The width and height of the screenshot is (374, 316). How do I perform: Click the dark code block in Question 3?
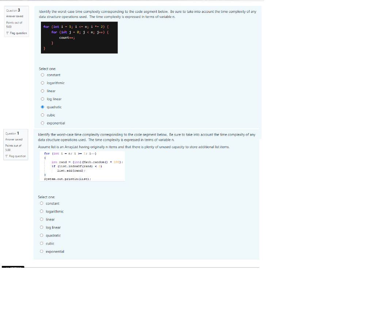pos(79,37)
